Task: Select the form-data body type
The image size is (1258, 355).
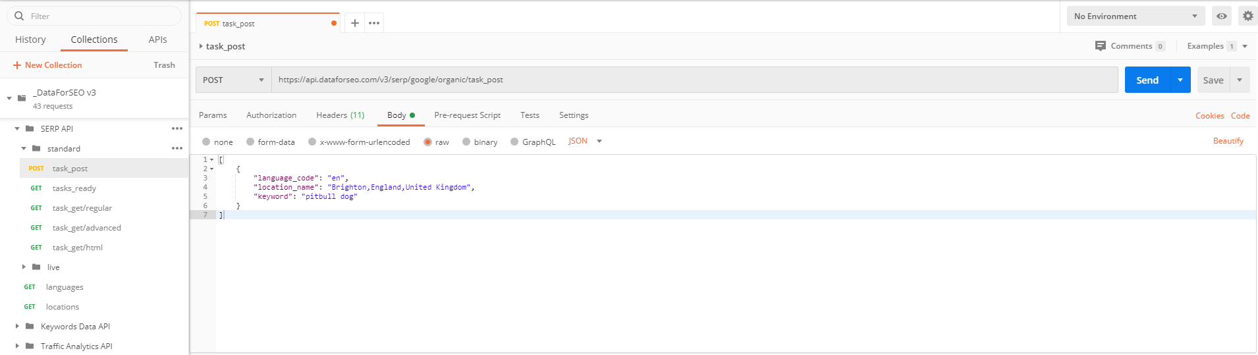Action: [250, 142]
